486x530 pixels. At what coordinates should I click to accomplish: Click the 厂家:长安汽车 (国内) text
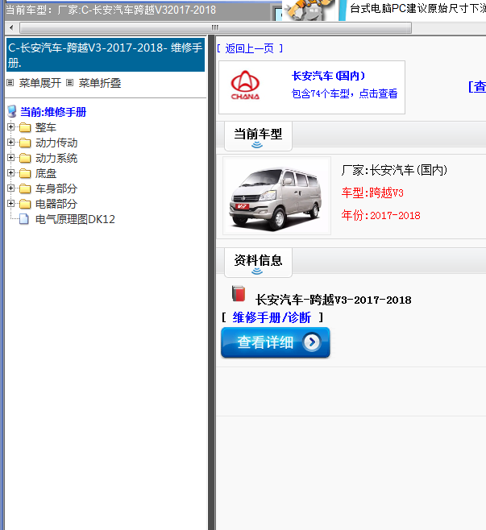point(394,170)
